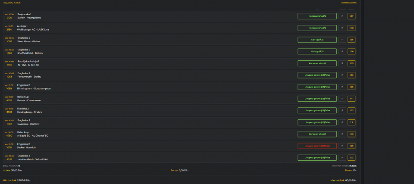Click the Konacan ishod/1 tip for Al Sadd SC match
The width and height of the screenshot is (414, 184).
(x=317, y=134)
